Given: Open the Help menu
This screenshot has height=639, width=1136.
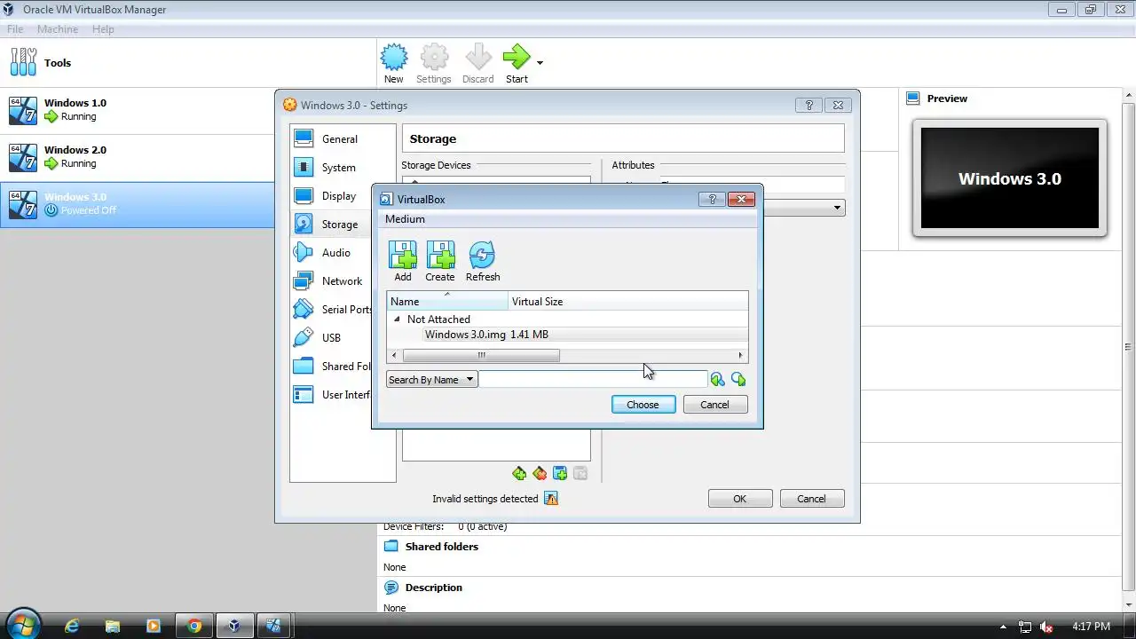Looking at the screenshot, I should pyautogui.click(x=103, y=29).
